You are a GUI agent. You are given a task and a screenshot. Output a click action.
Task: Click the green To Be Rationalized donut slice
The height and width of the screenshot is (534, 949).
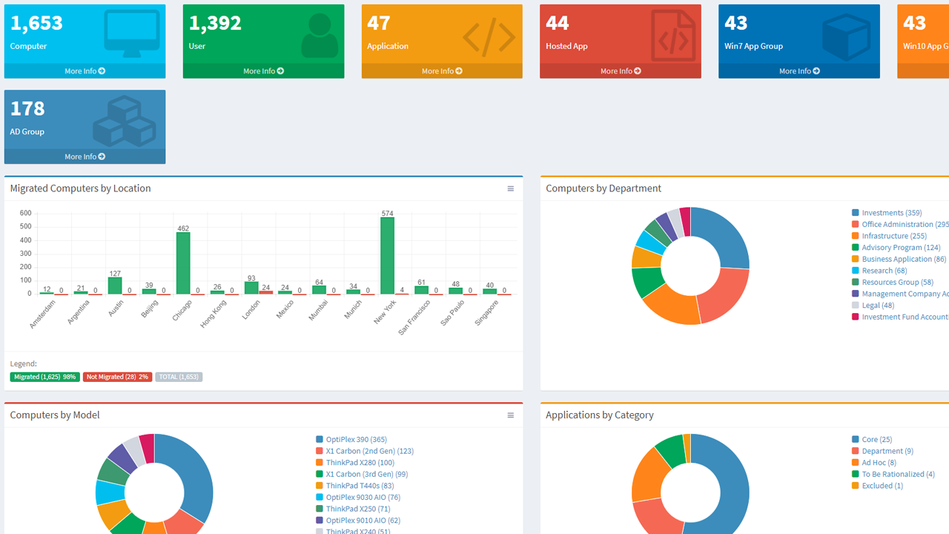point(671,449)
